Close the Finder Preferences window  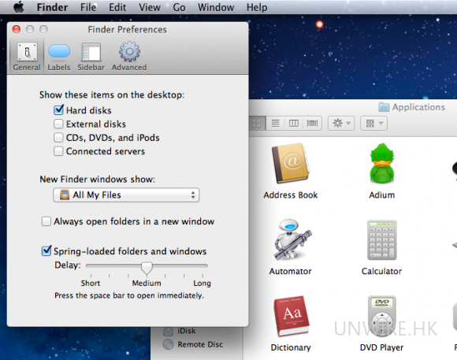[17, 29]
